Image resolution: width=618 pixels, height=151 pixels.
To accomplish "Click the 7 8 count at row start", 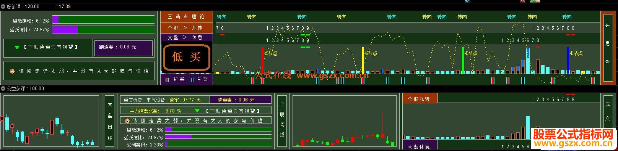I will (220, 28).
